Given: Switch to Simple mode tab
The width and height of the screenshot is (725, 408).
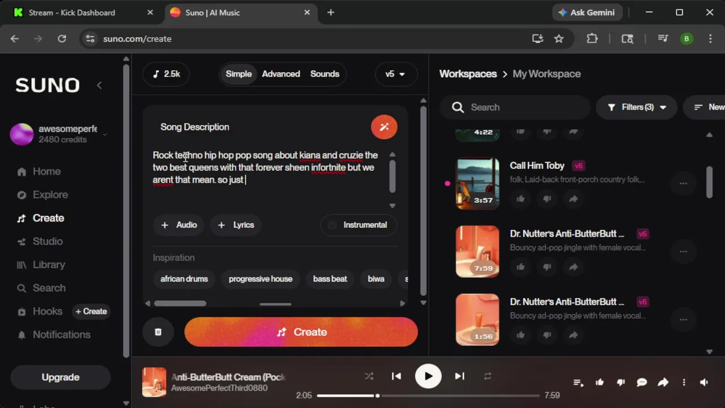Looking at the screenshot, I should (x=238, y=74).
